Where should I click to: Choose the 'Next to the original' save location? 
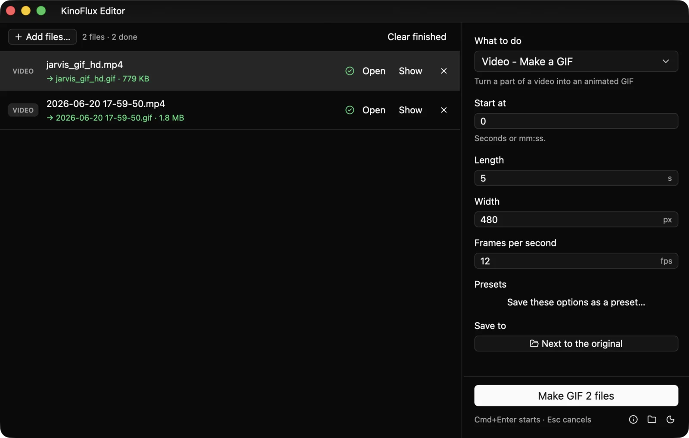click(x=576, y=344)
